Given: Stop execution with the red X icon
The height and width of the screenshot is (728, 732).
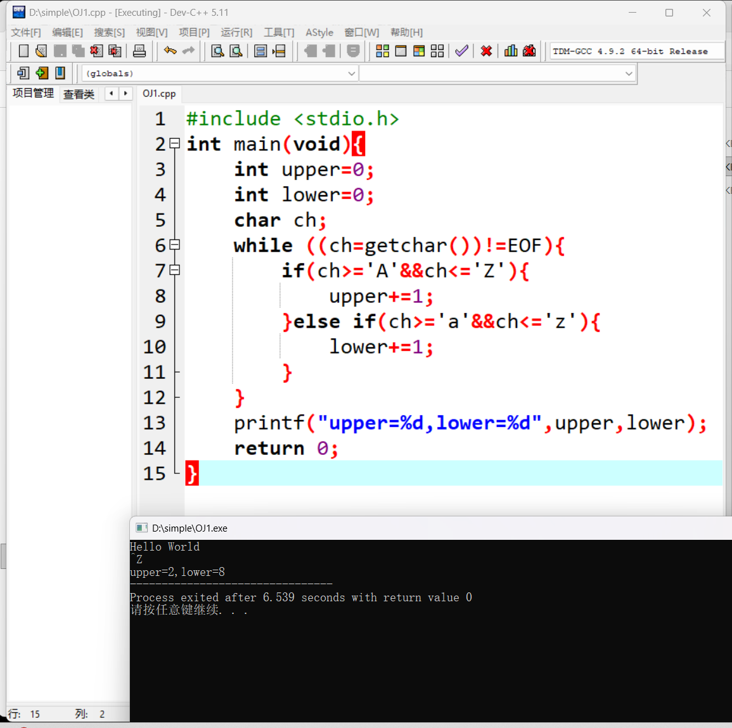Looking at the screenshot, I should click(487, 51).
